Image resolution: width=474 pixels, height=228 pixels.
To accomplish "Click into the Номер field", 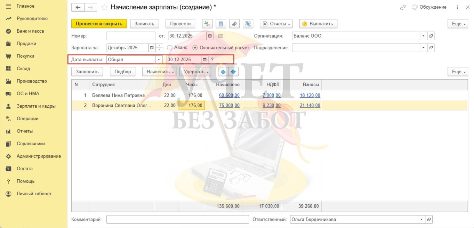I will (x=131, y=36).
